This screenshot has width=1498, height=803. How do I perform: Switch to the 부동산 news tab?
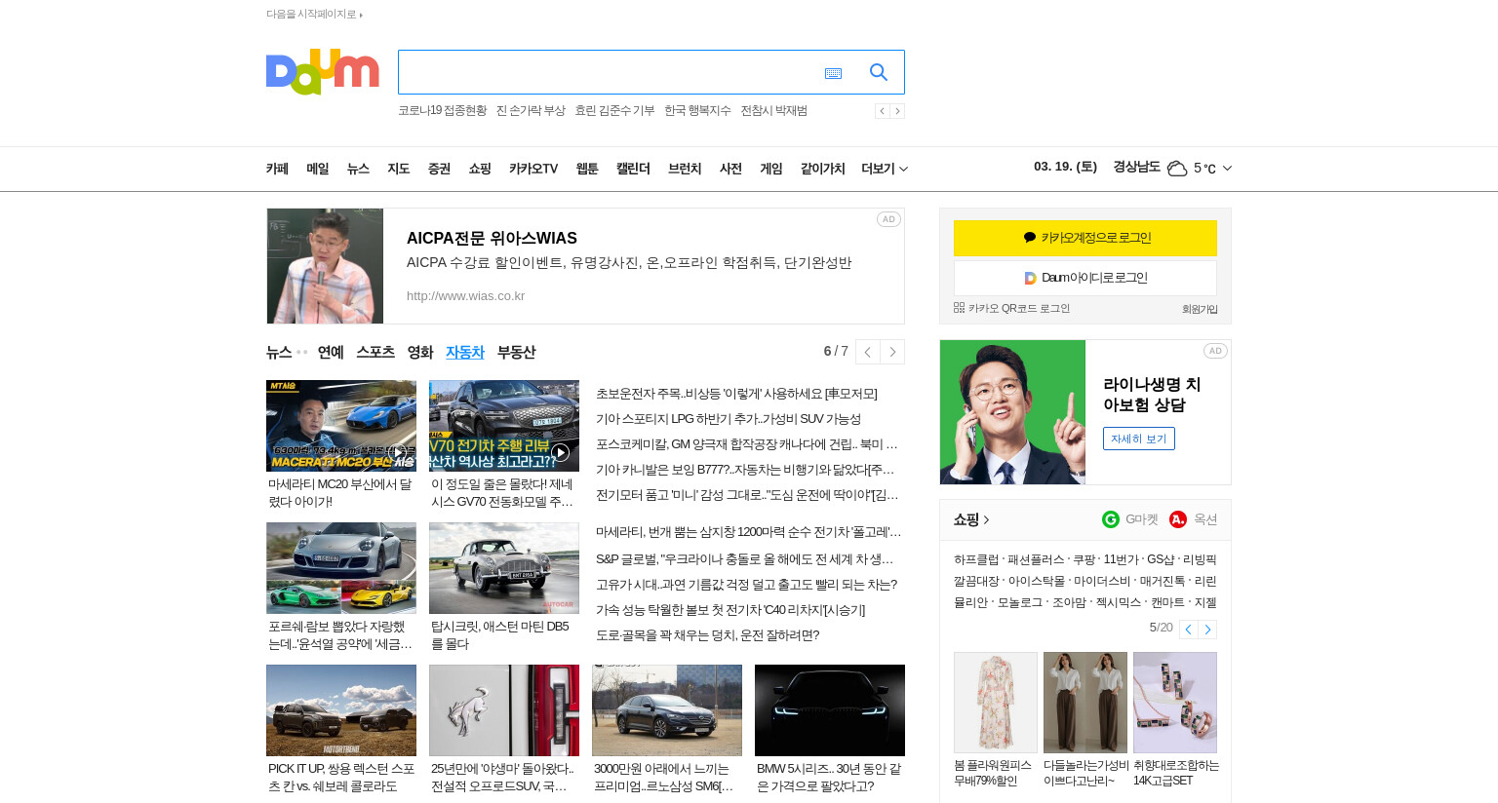pos(516,352)
